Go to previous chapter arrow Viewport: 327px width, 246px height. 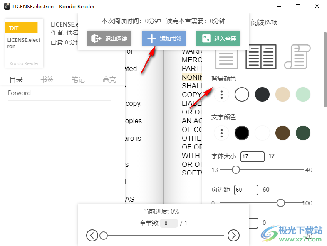[x=92, y=236]
